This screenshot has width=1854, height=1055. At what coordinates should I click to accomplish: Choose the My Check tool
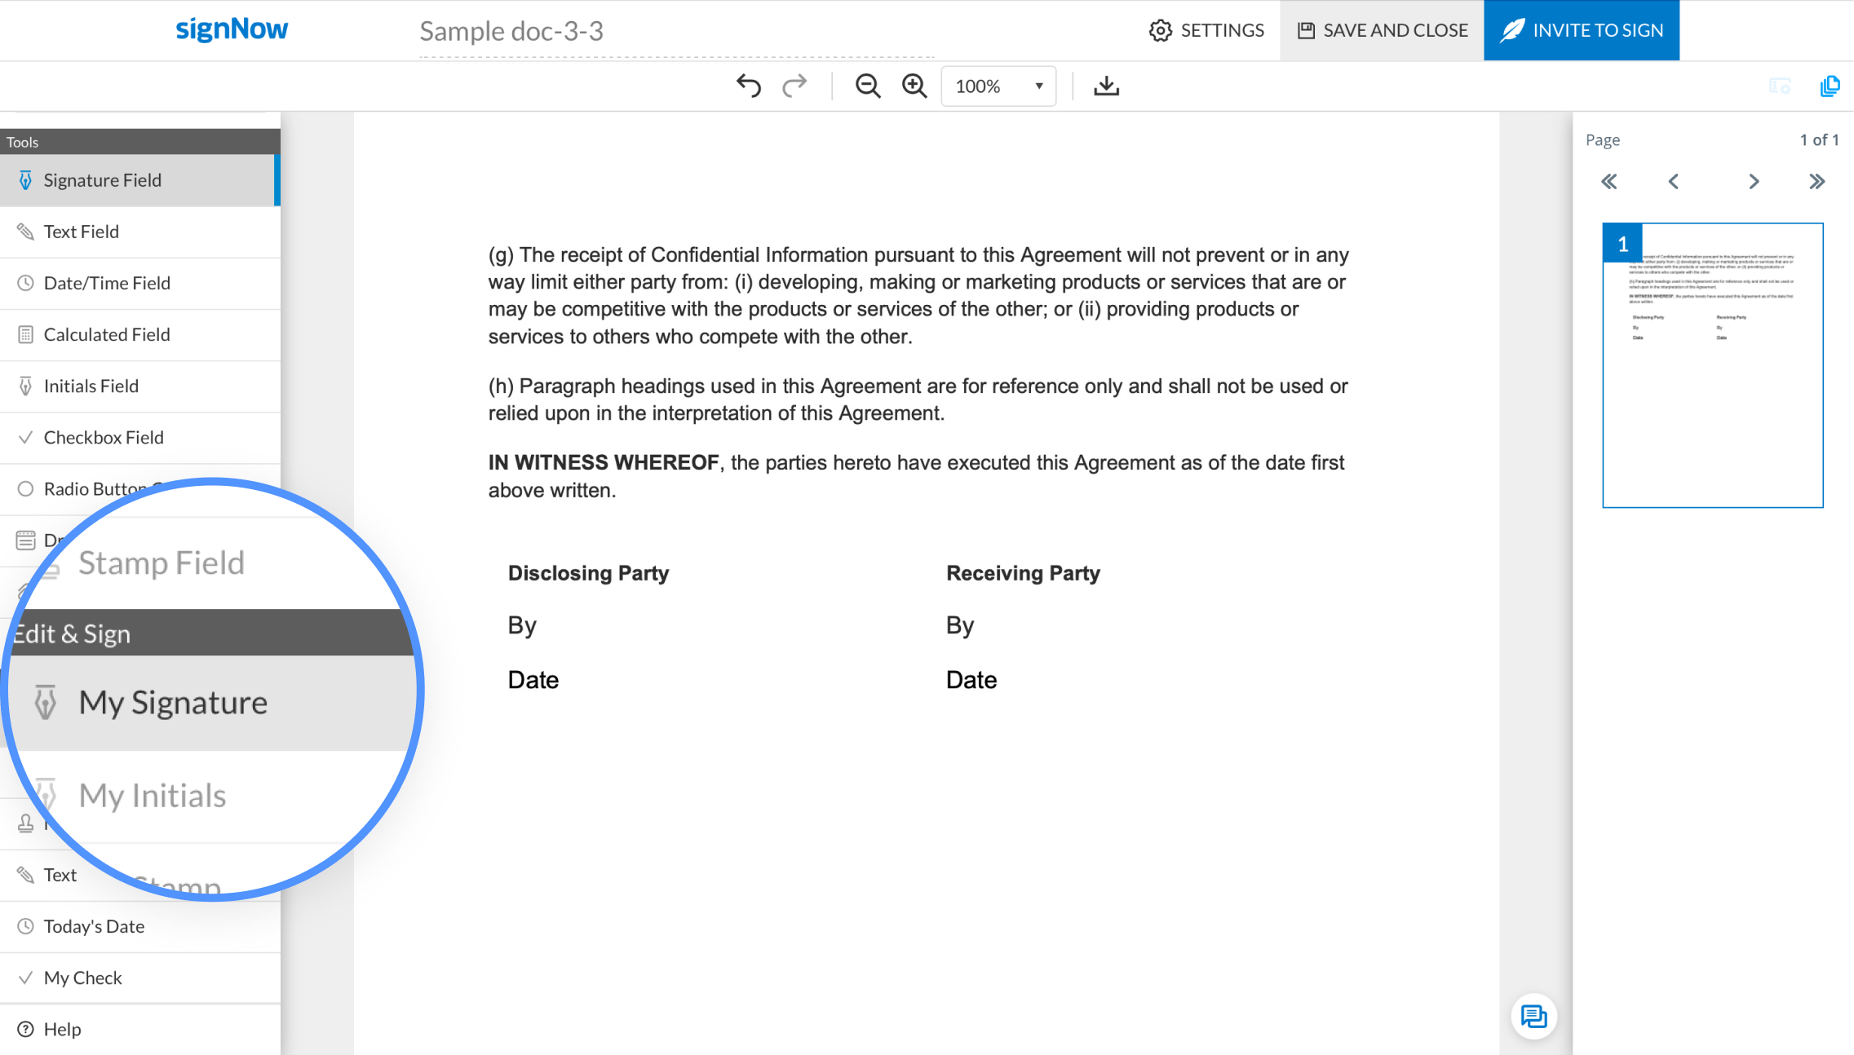pyautogui.click(x=82, y=978)
